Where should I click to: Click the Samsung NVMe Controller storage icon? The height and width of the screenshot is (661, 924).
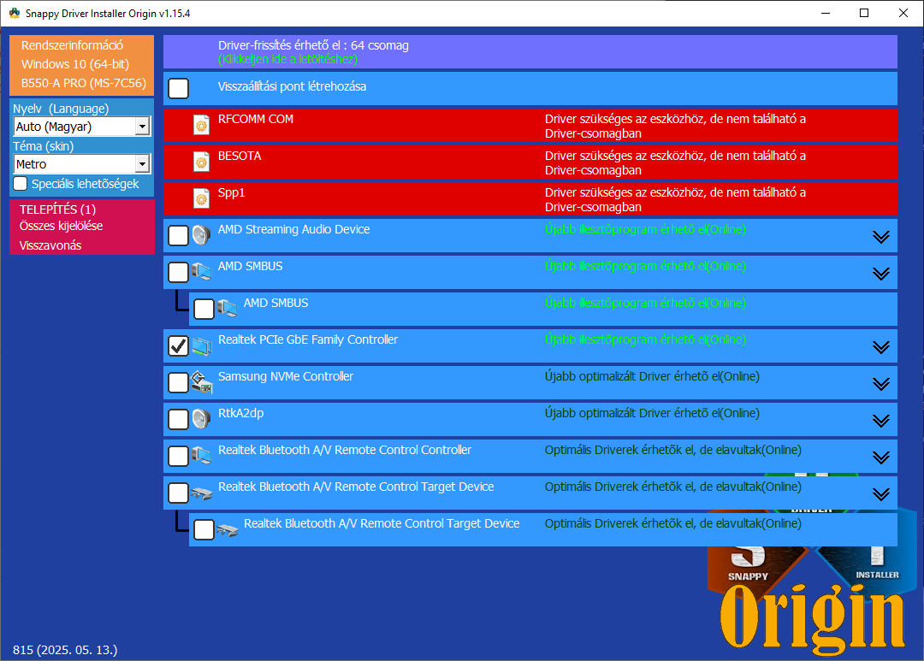coord(201,383)
